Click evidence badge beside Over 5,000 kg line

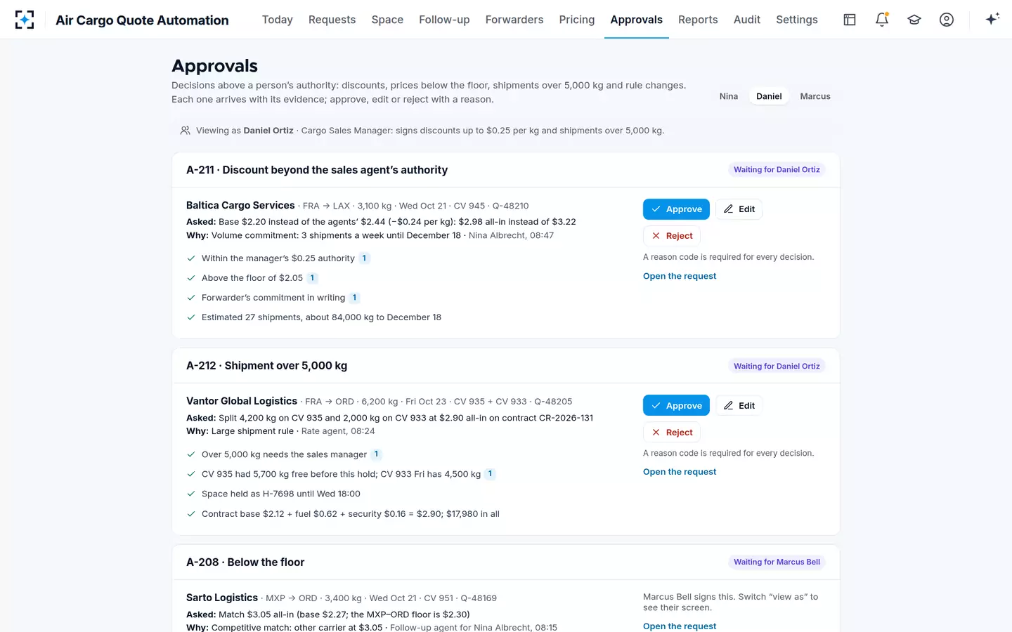click(376, 454)
